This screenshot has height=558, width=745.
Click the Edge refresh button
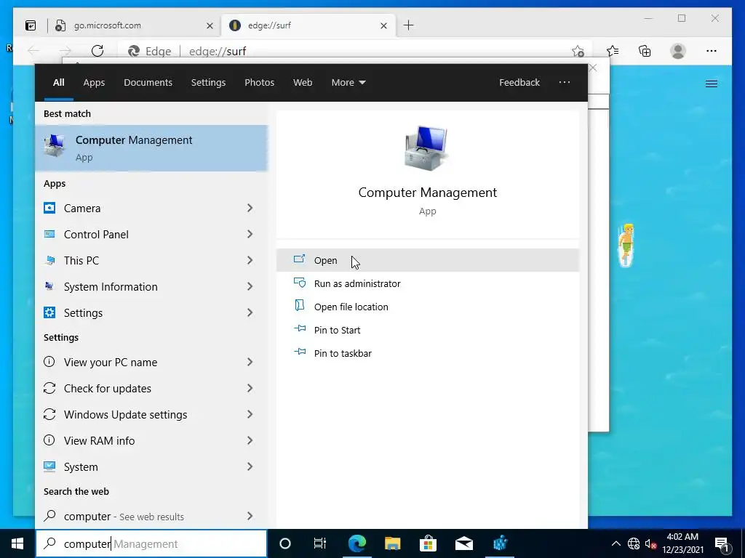click(x=97, y=51)
